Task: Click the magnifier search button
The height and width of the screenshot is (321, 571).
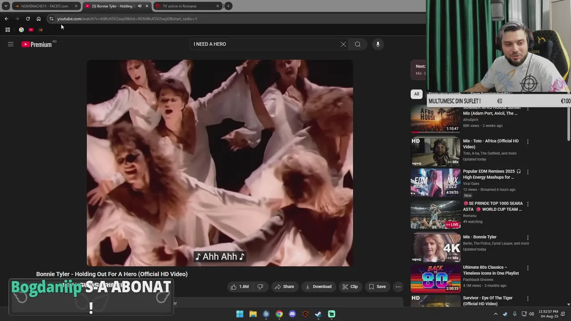Action: coord(358,44)
